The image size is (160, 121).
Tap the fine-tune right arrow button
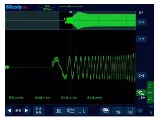26,111
